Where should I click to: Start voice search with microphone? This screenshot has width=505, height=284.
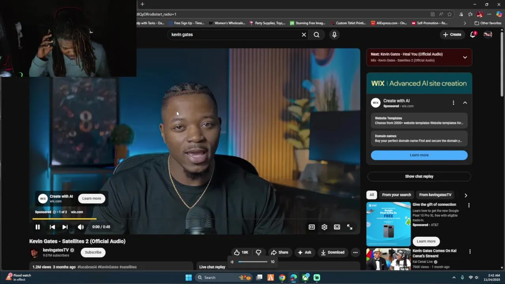point(334,35)
